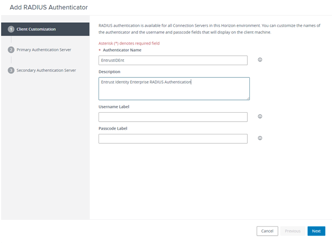
Task: Proceed with the Next button
Action: [x=316, y=231]
